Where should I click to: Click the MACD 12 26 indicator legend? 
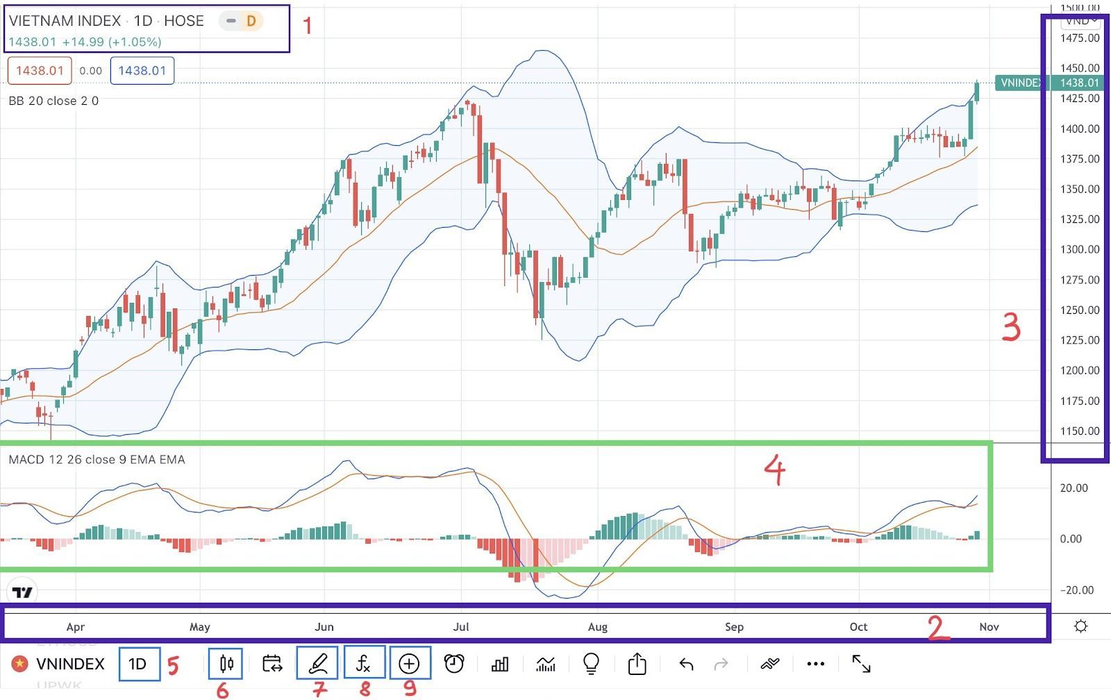[97, 460]
